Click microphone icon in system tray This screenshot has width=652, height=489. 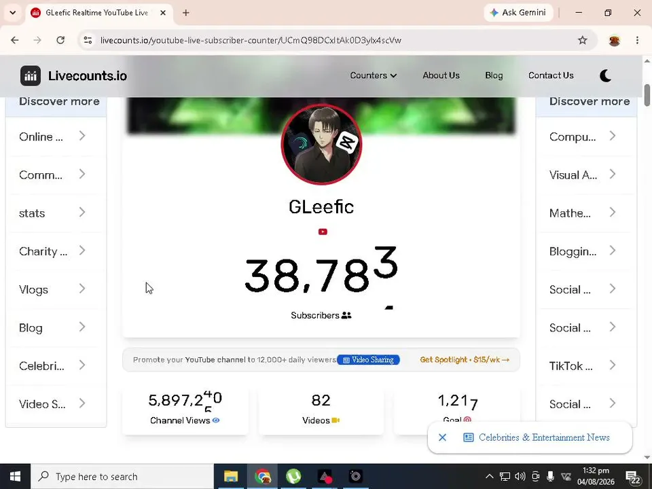550,477
